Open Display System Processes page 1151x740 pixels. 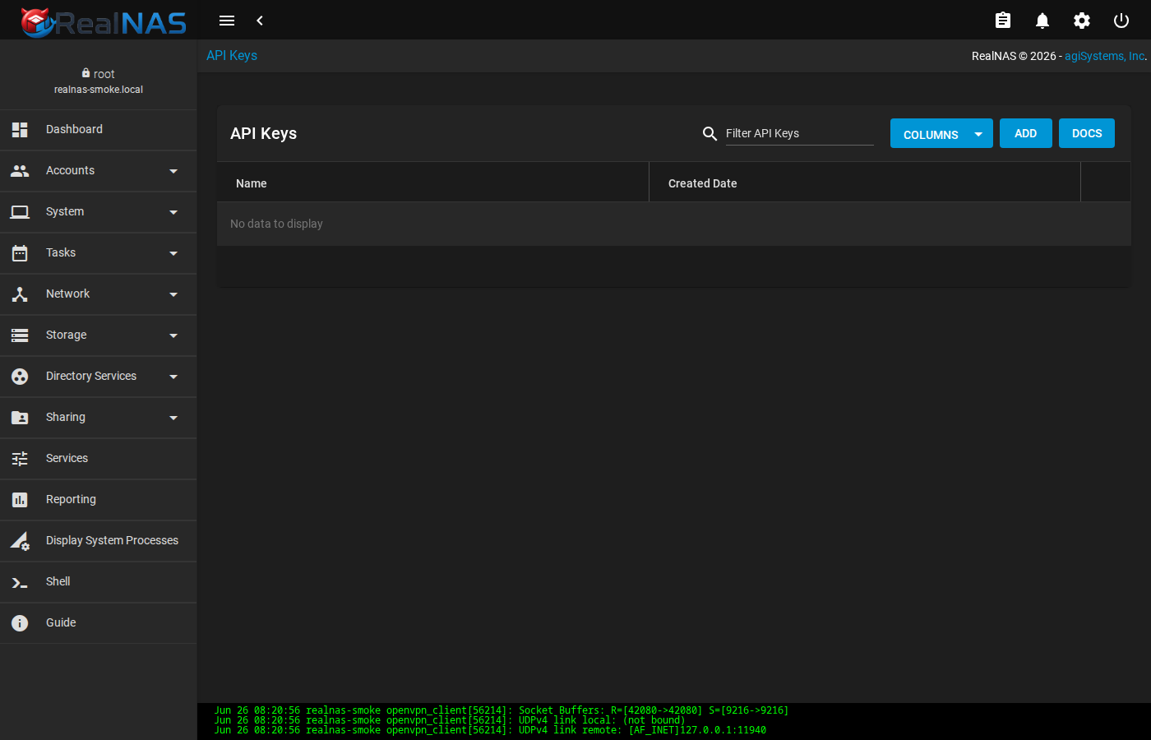[99, 541]
